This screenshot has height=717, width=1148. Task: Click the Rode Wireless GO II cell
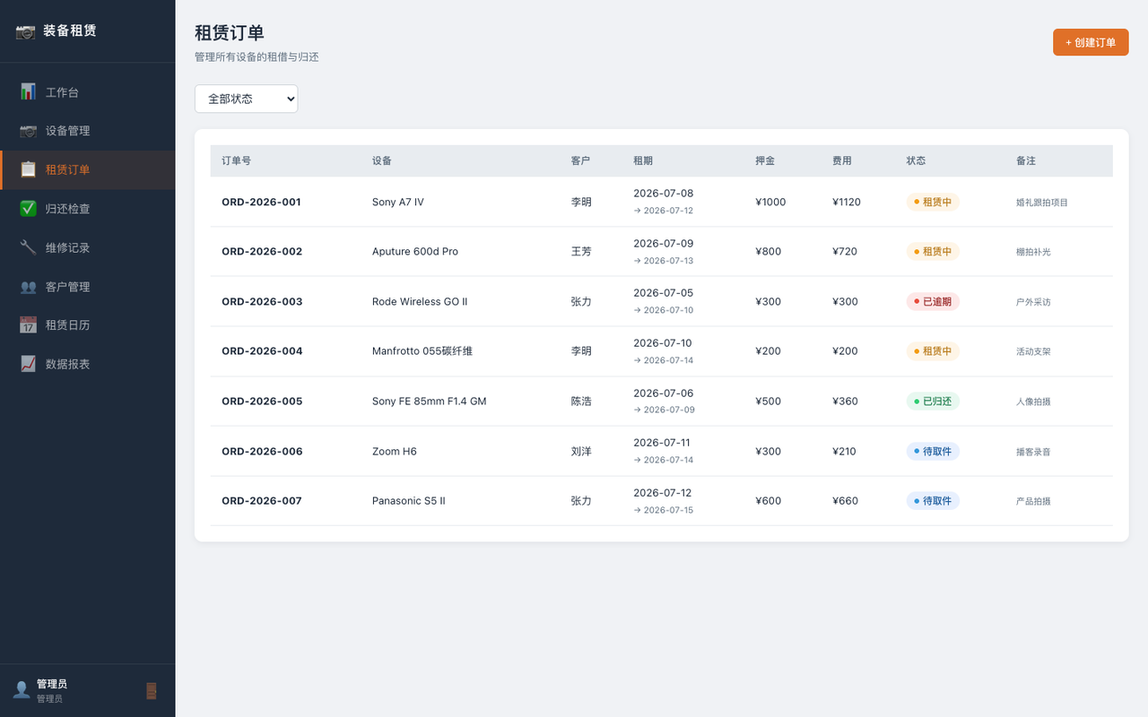tap(420, 301)
